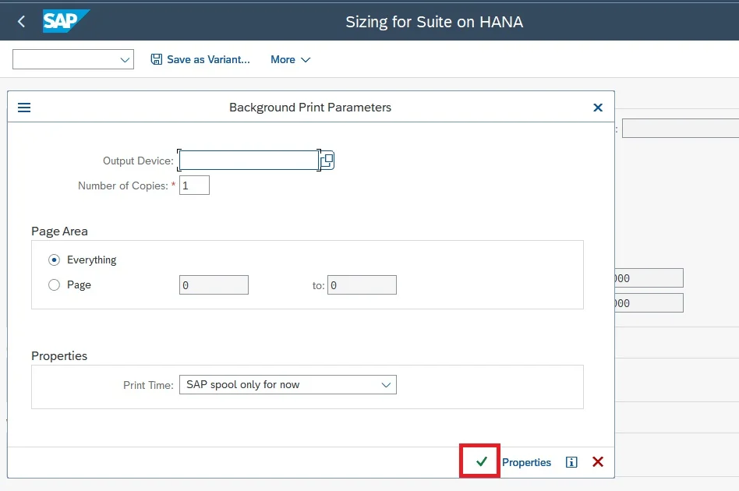The width and height of the screenshot is (739, 491).
Task: Click the back arrow in SAP header
Action: 21,21
